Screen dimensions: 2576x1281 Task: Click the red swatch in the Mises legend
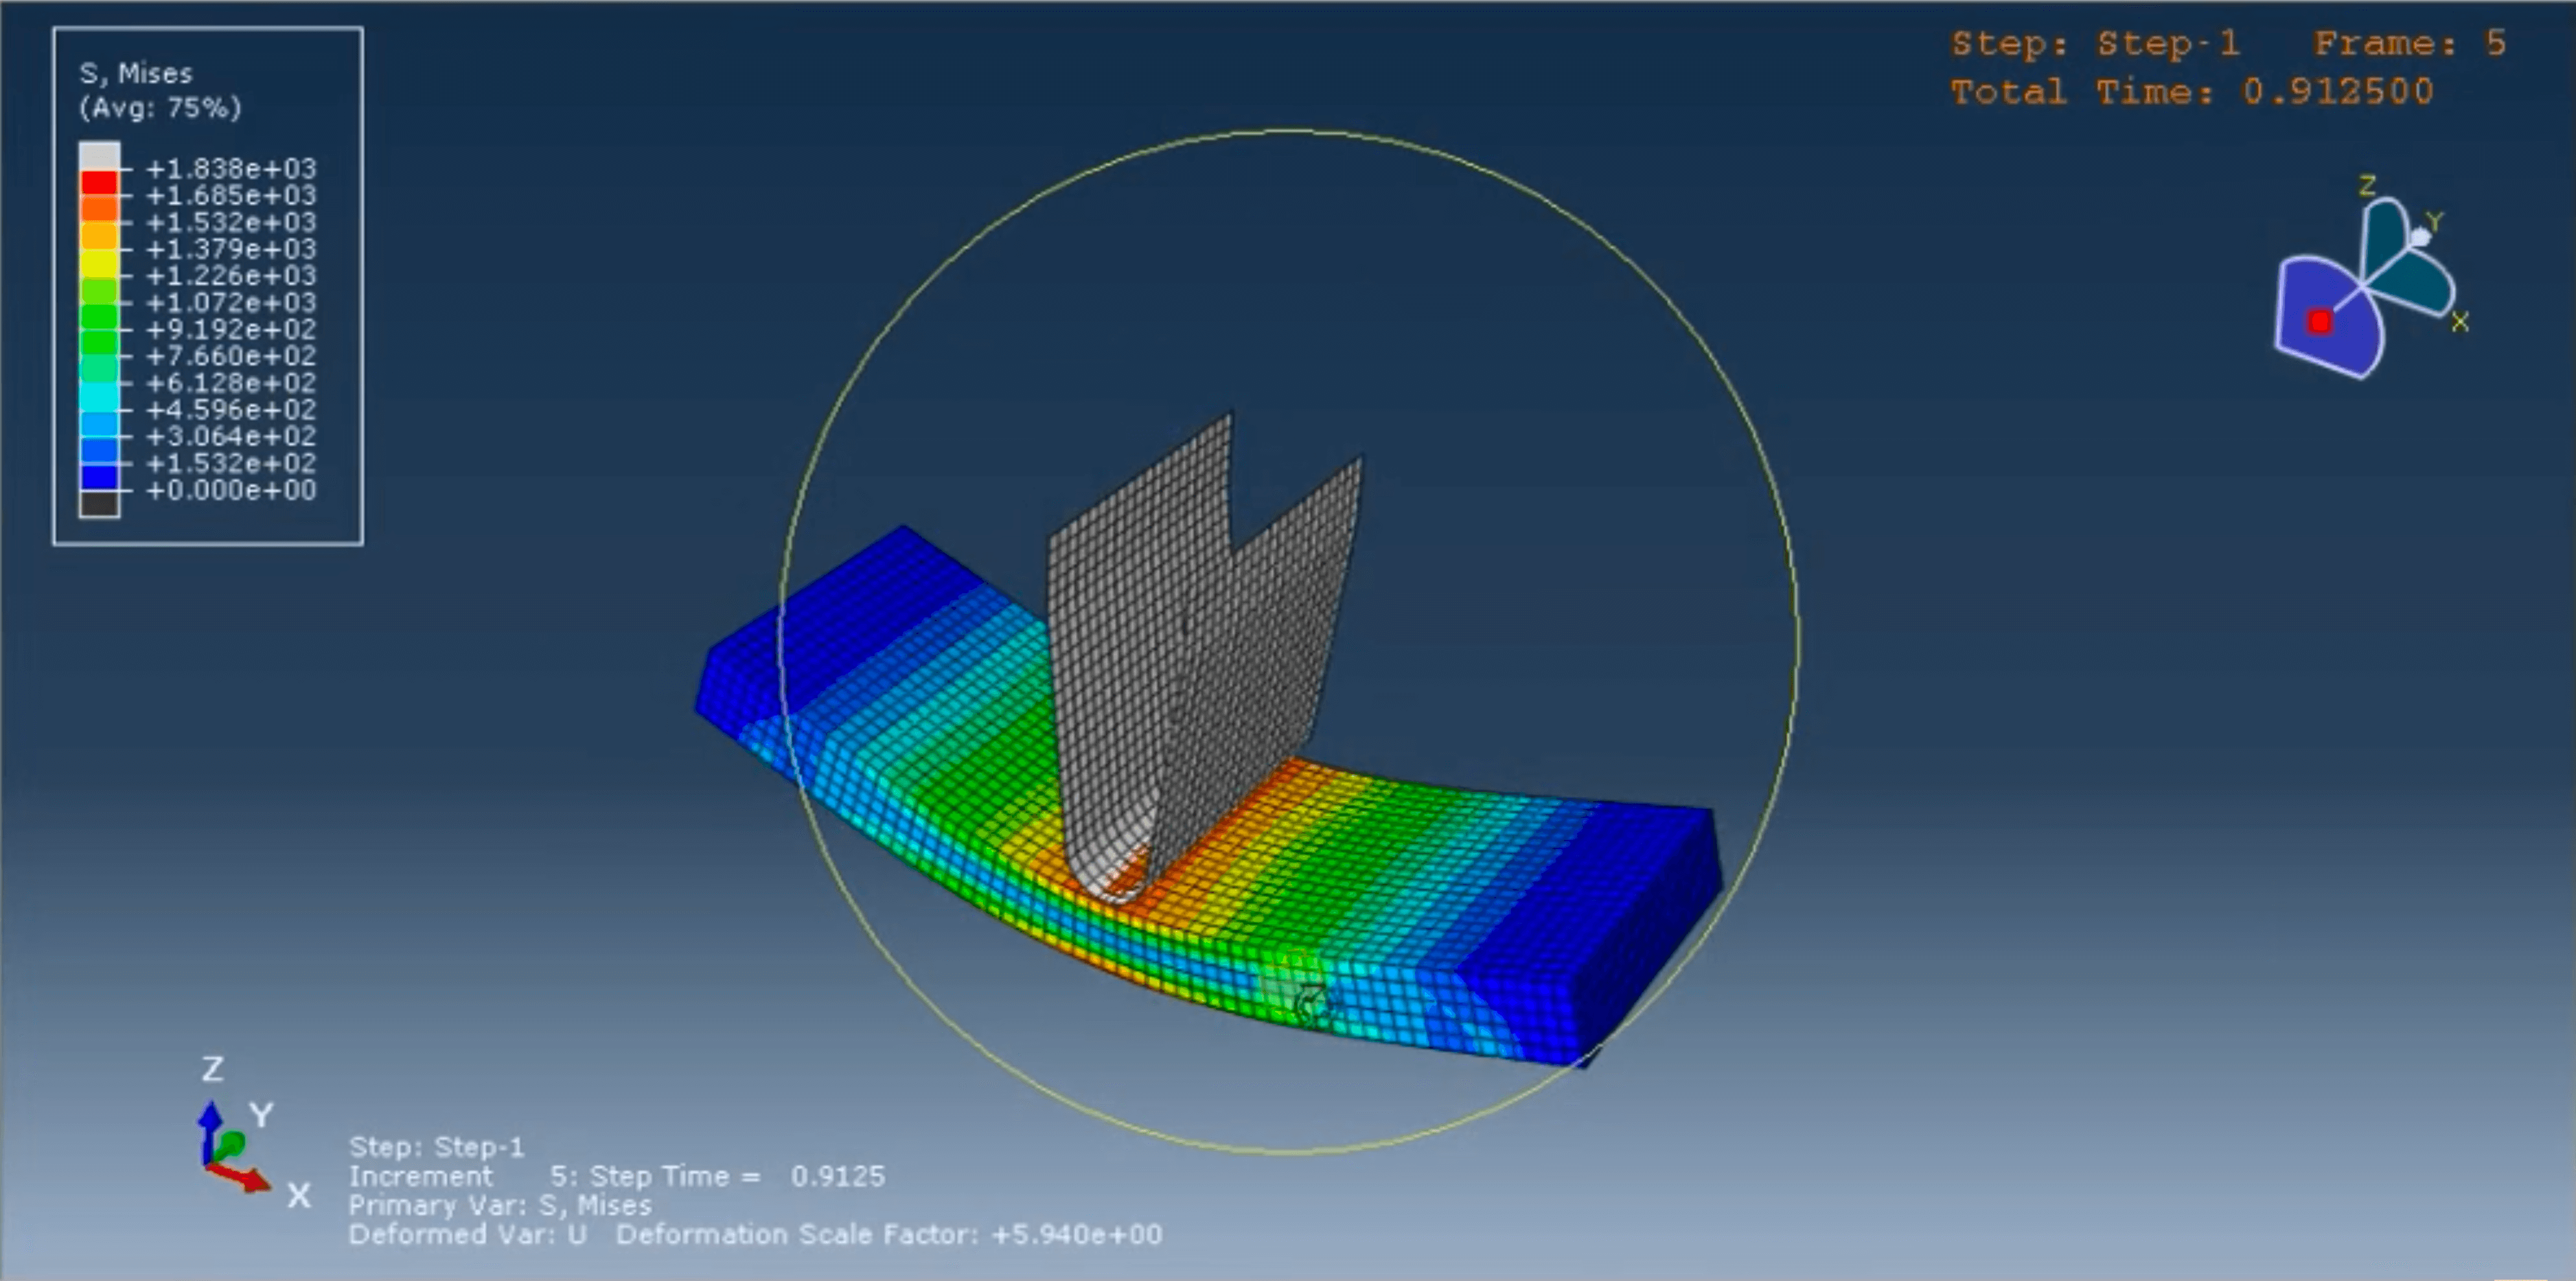[99, 183]
